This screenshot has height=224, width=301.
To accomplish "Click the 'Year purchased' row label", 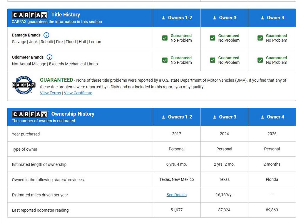I will (26, 134).
